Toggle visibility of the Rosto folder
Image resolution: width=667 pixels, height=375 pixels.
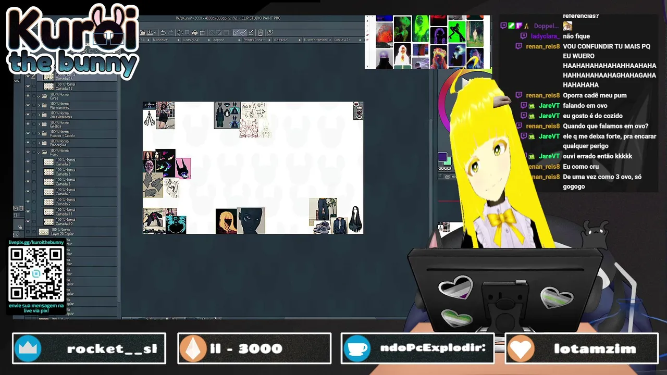point(28,152)
